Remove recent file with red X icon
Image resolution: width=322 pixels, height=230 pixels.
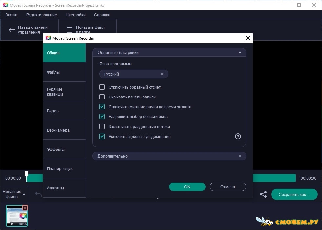click(25, 208)
